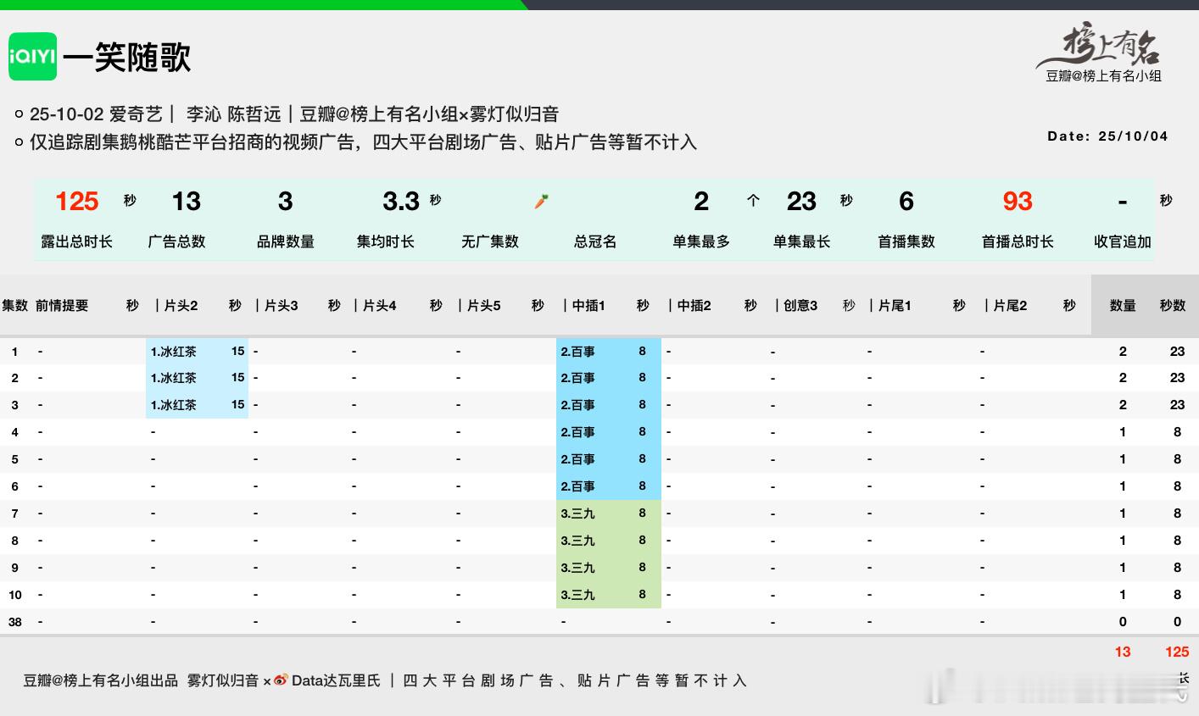
Task: Click the 无广集数 label
Action: tap(490, 241)
